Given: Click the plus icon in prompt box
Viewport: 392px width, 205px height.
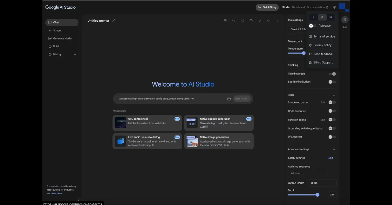Looking at the screenshot, I should 229,99.
